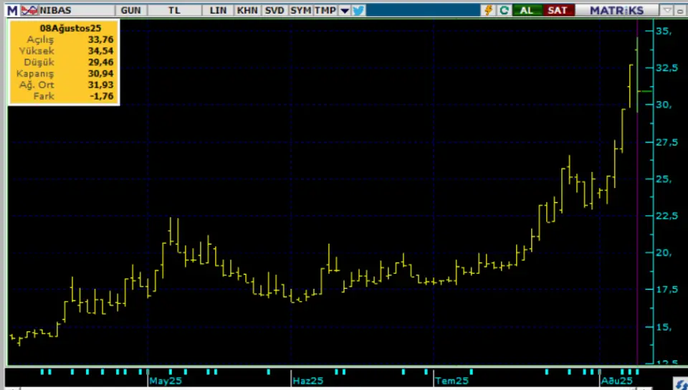Image resolution: width=688 pixels, height=390 pixels.
Task: Click the orange lightning bolt icon
Action: (488, 10)
